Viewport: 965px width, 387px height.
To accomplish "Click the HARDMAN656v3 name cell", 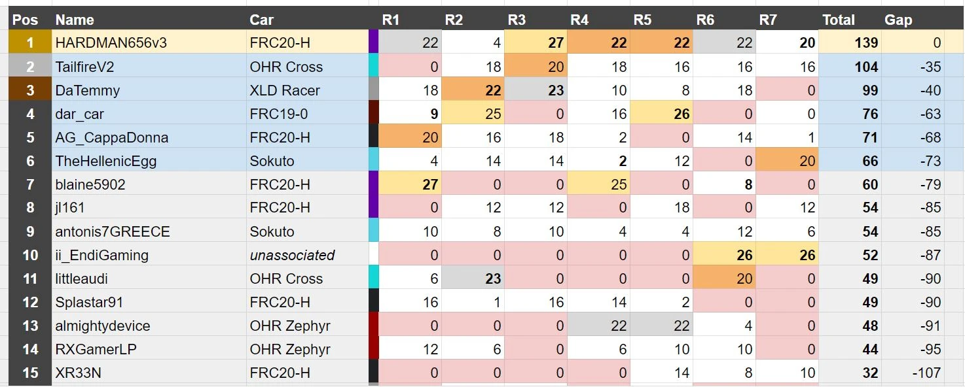I will [x=149, y=43].
